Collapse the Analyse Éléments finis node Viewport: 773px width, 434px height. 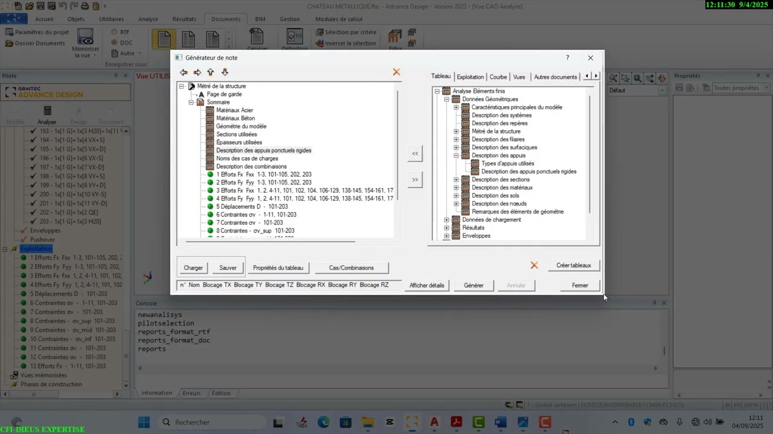[437, 91]
